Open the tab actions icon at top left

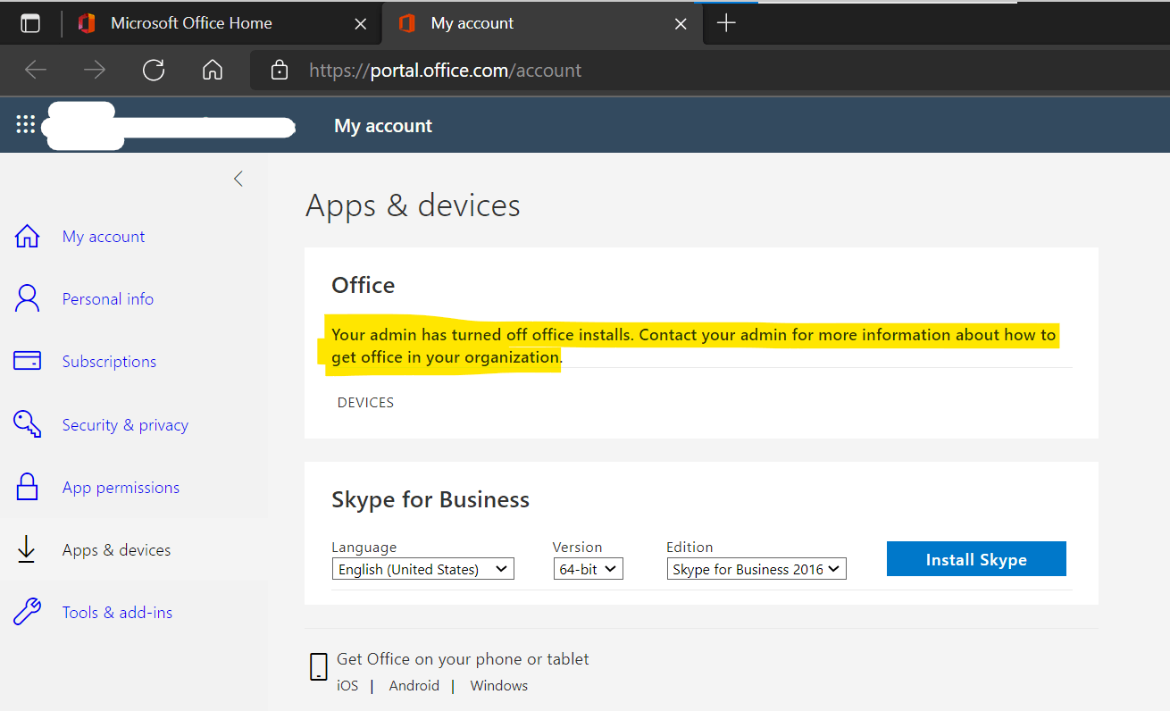click(x=30, y=24)
